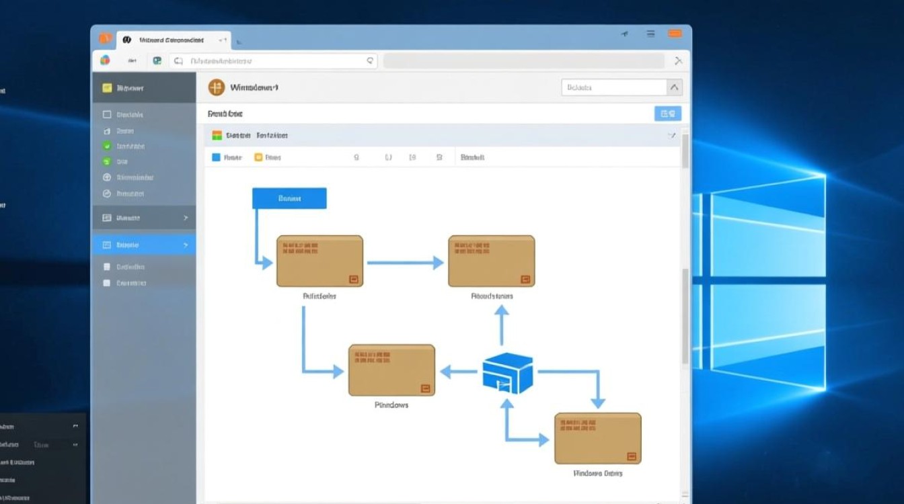Click the magnifier icon inside the address bar
The height and width of the screenshot is (504, 904).
(x=370, y=60)
